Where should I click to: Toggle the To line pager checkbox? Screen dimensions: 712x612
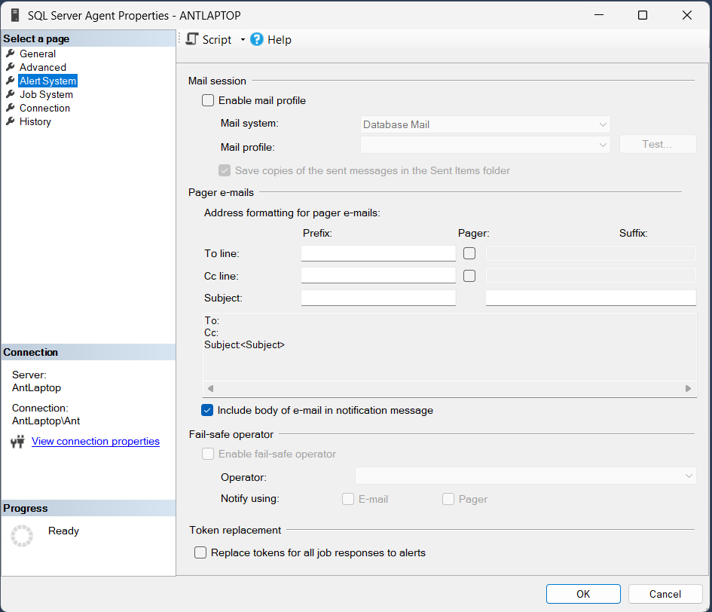[x=469, y=253]
